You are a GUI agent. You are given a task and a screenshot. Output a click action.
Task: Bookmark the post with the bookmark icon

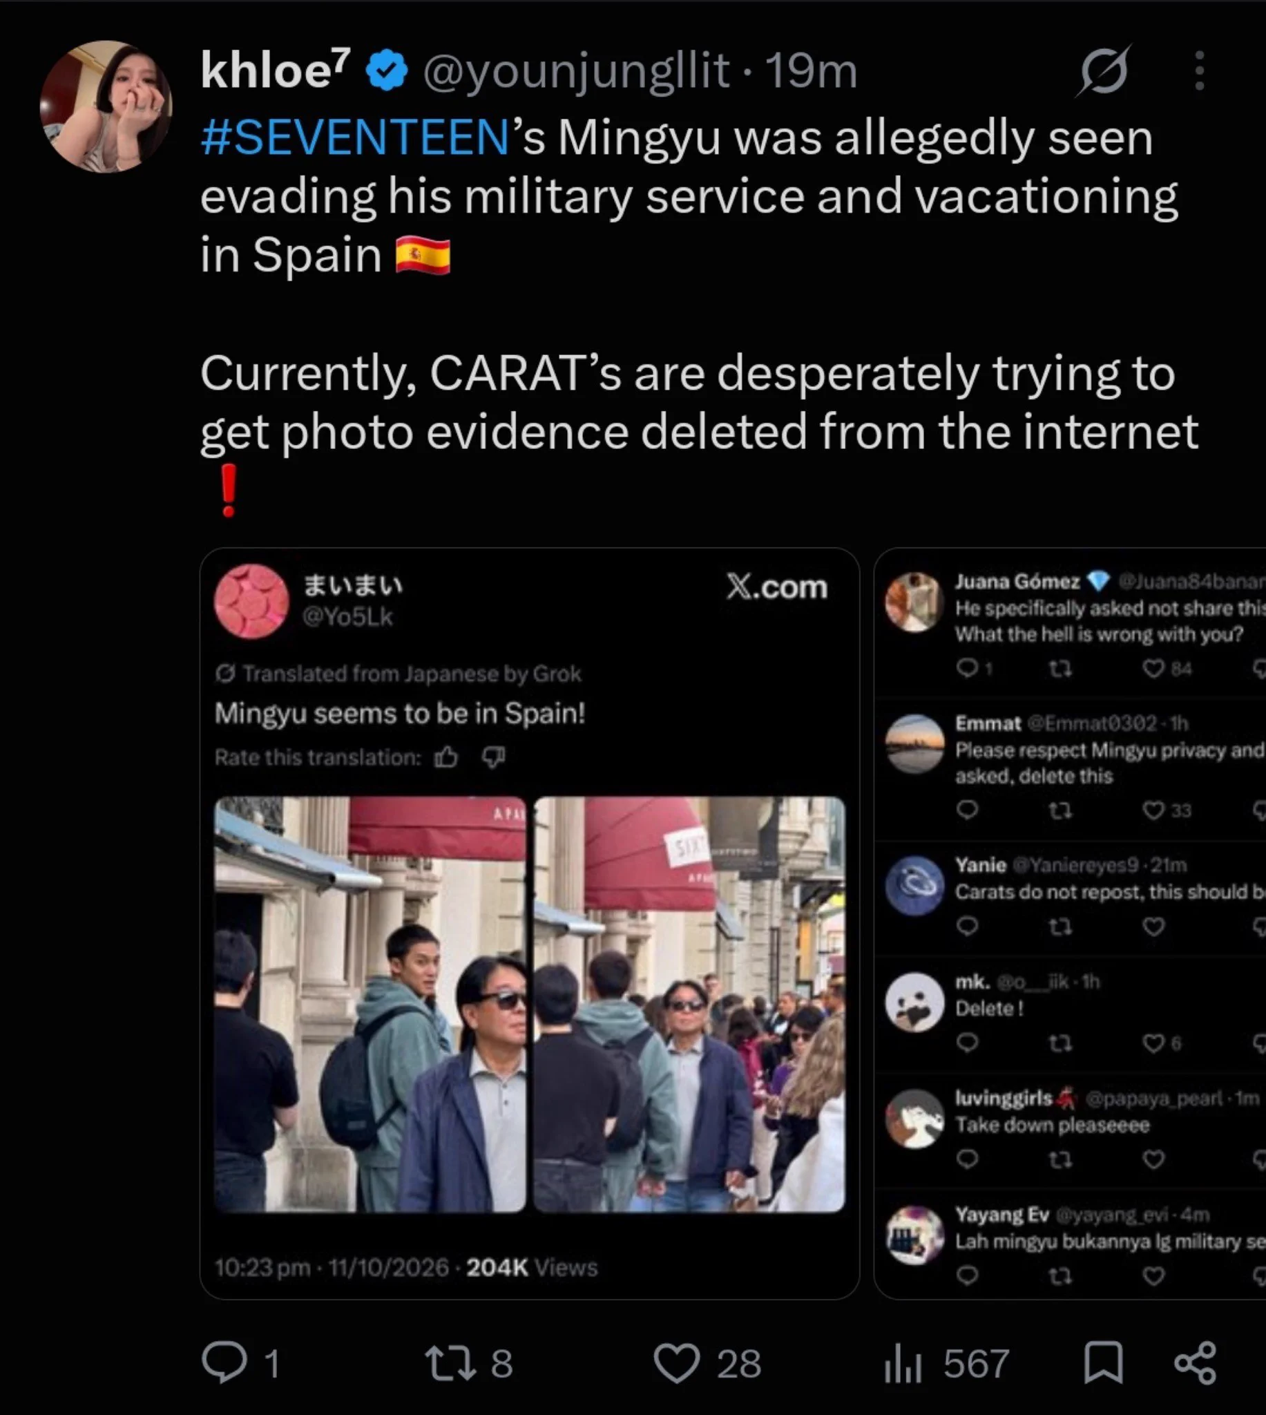pos(1103,1361)
